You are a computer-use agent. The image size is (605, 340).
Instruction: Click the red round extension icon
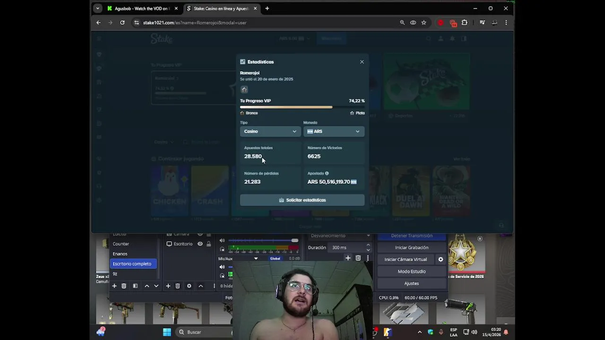(441, 23)
